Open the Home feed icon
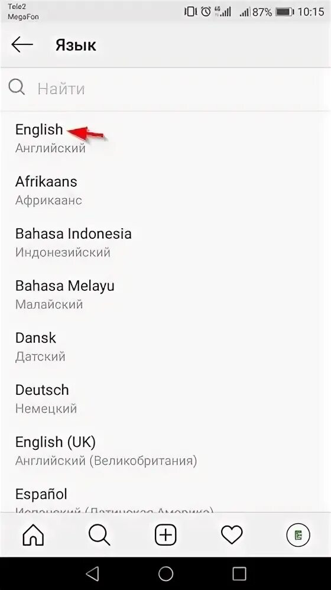331x590 pixels. pyautogui.click(x=33, y=534)
